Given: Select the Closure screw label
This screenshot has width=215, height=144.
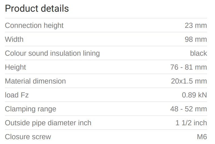Looking at the screenshot, I should tap(28, 137).
